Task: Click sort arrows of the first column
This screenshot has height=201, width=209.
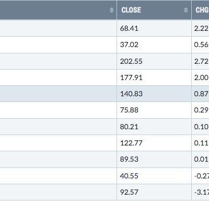Action: pos(112,10)
